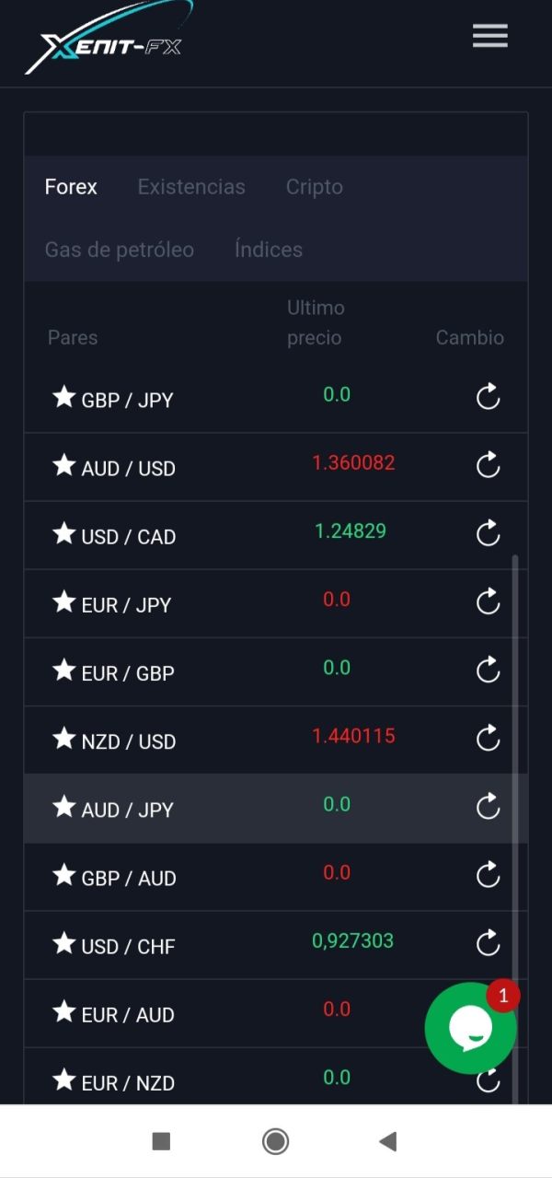Screen dimensions: 552x1178
Task: Refresh the USD / CHF row icon
Action: [488, 942]
